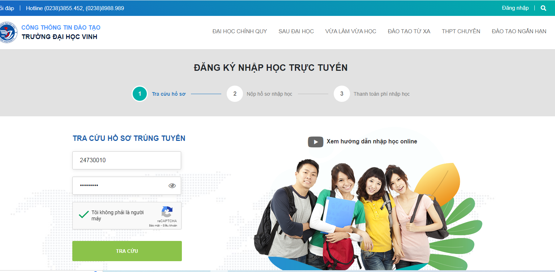Click the YouTube play icon for the guide video
The image size is (555, 272).
tap(315, 142)
